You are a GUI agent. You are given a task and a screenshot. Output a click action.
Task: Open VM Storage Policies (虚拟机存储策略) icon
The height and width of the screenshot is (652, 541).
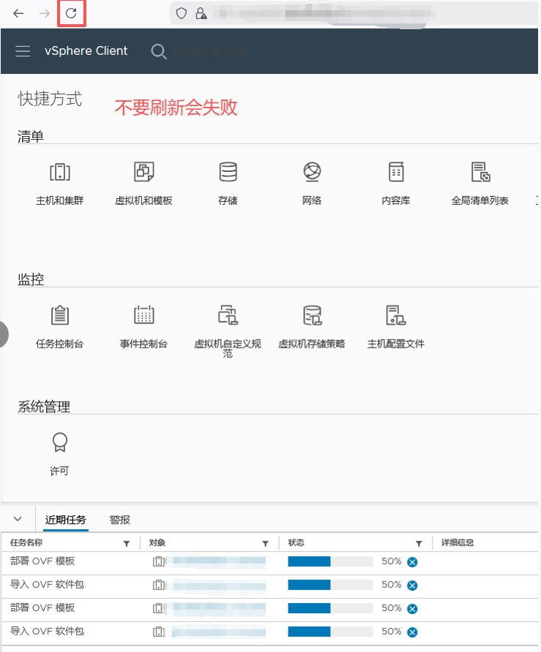coord(312,315)
